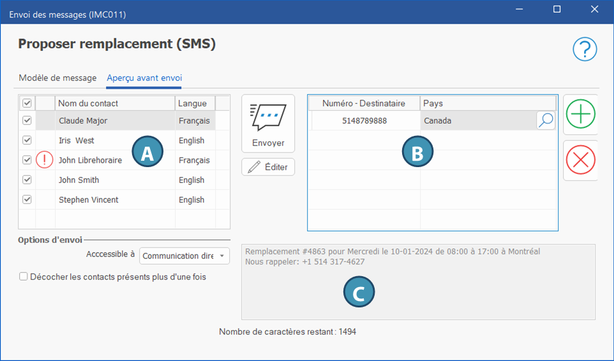This screenshot has height=361, width=614.
Task: Click the magnifier icon in Canada row
Action: coord(546,121)
